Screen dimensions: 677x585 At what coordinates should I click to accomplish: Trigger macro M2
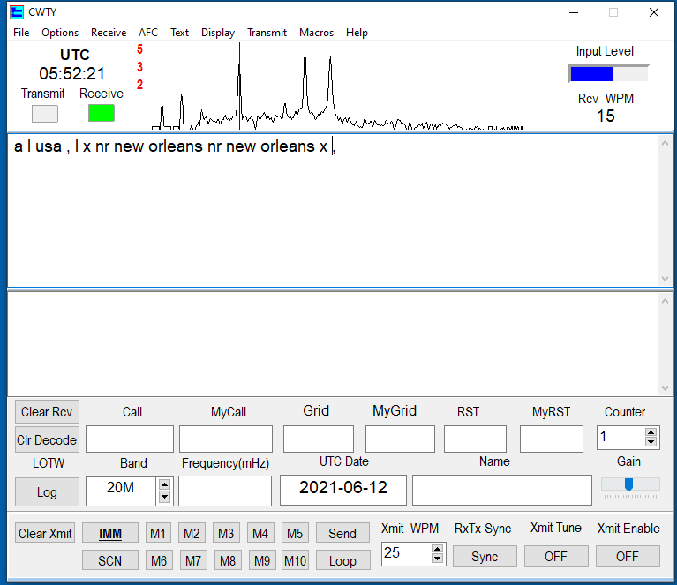click(x=192, y=533)
